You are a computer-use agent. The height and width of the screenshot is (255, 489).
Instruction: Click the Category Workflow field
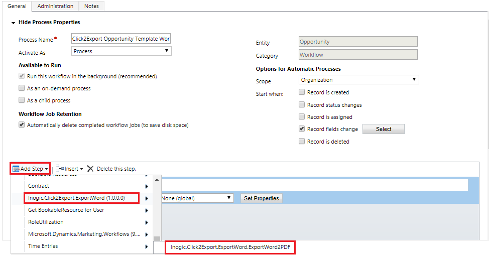358,55
